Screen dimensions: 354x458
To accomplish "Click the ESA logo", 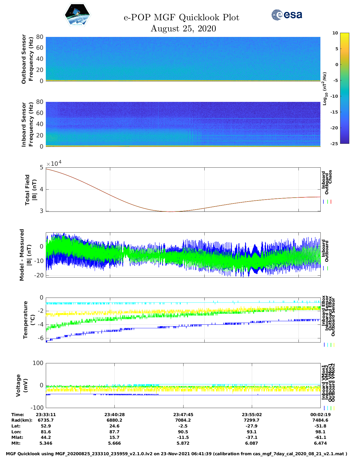I will 287,15.
